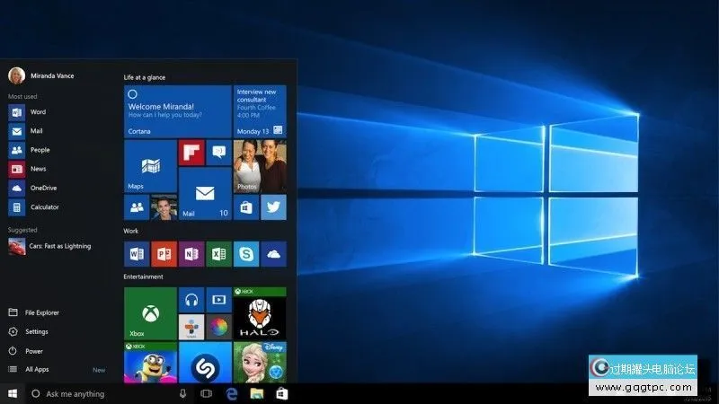Open the Power options menu
Screen dimensions: 719x404
click(34, 351)
